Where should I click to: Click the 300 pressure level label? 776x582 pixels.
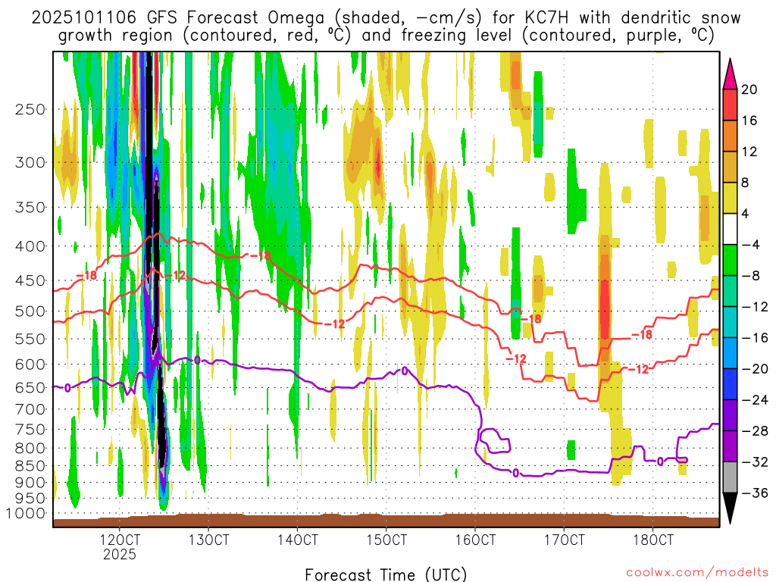(x=30, y=162)
